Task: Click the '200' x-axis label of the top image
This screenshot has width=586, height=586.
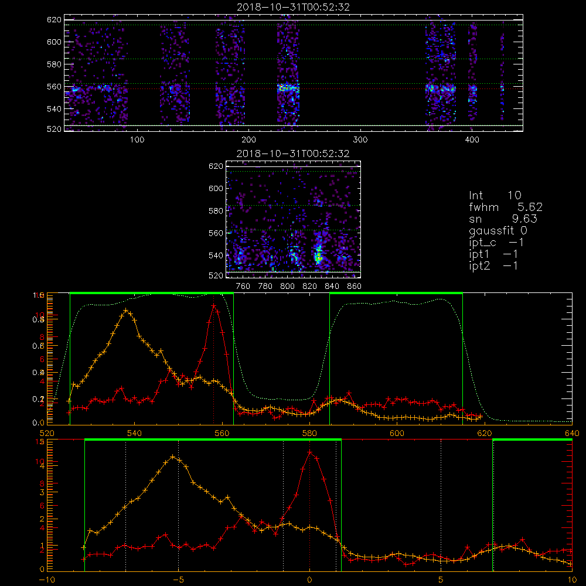Action: (248, 140)
